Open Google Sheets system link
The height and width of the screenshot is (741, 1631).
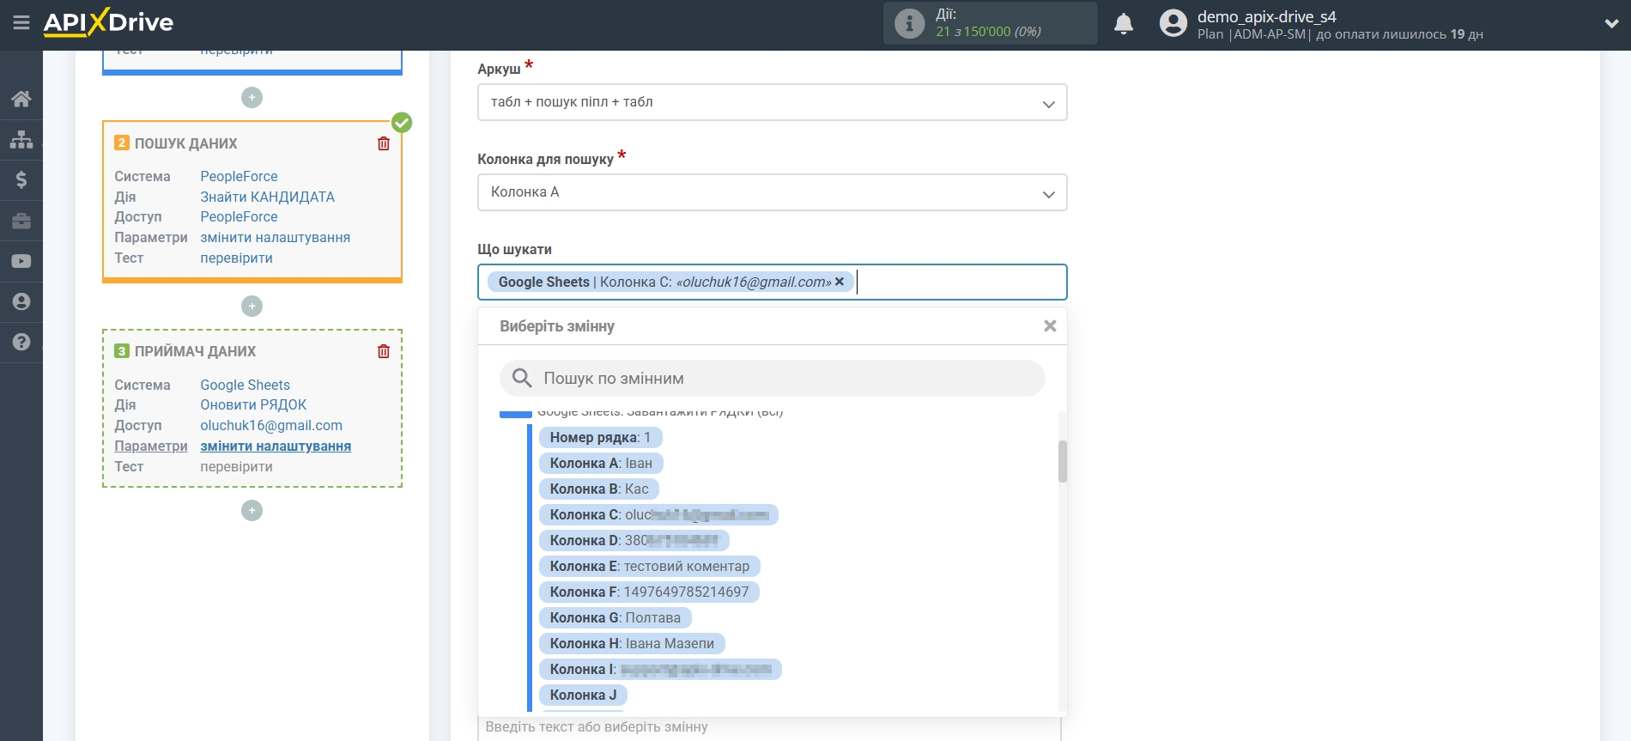[x=245, y=385]
